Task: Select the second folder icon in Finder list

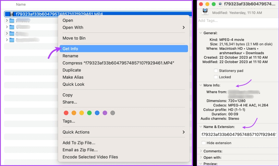Action: 12,27
